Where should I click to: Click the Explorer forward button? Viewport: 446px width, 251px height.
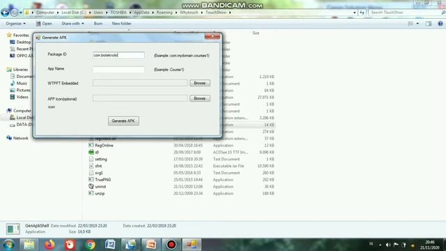[14, 13]
